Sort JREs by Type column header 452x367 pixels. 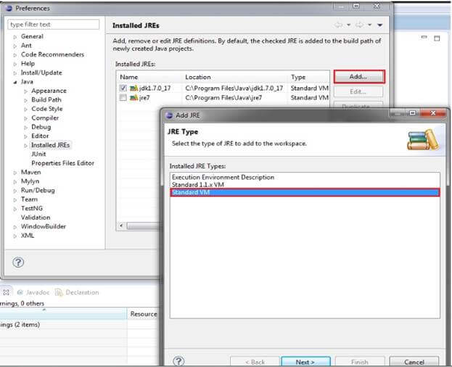[309, 77]
